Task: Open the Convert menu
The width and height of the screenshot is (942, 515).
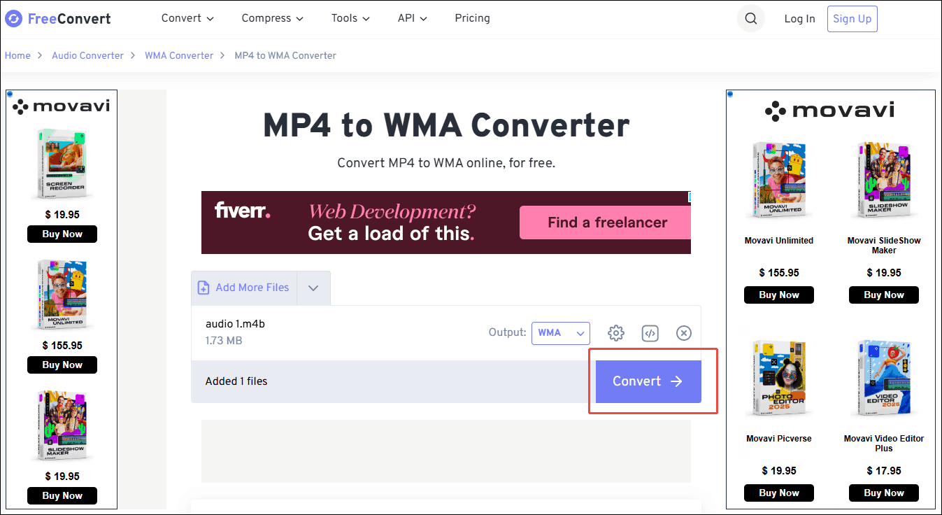Action: pyautogui.click(x=187, y=18)
